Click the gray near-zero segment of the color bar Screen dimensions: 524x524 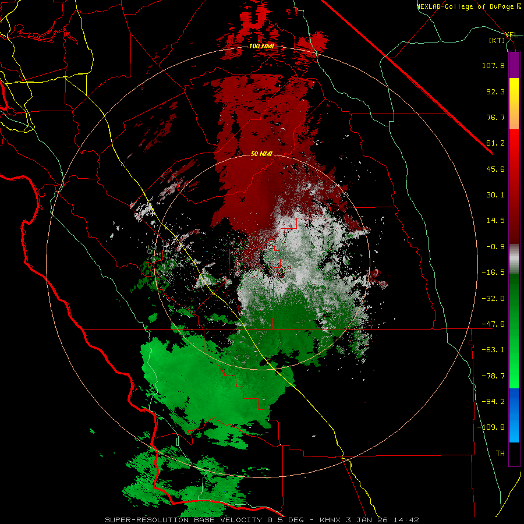click(514, 259)
